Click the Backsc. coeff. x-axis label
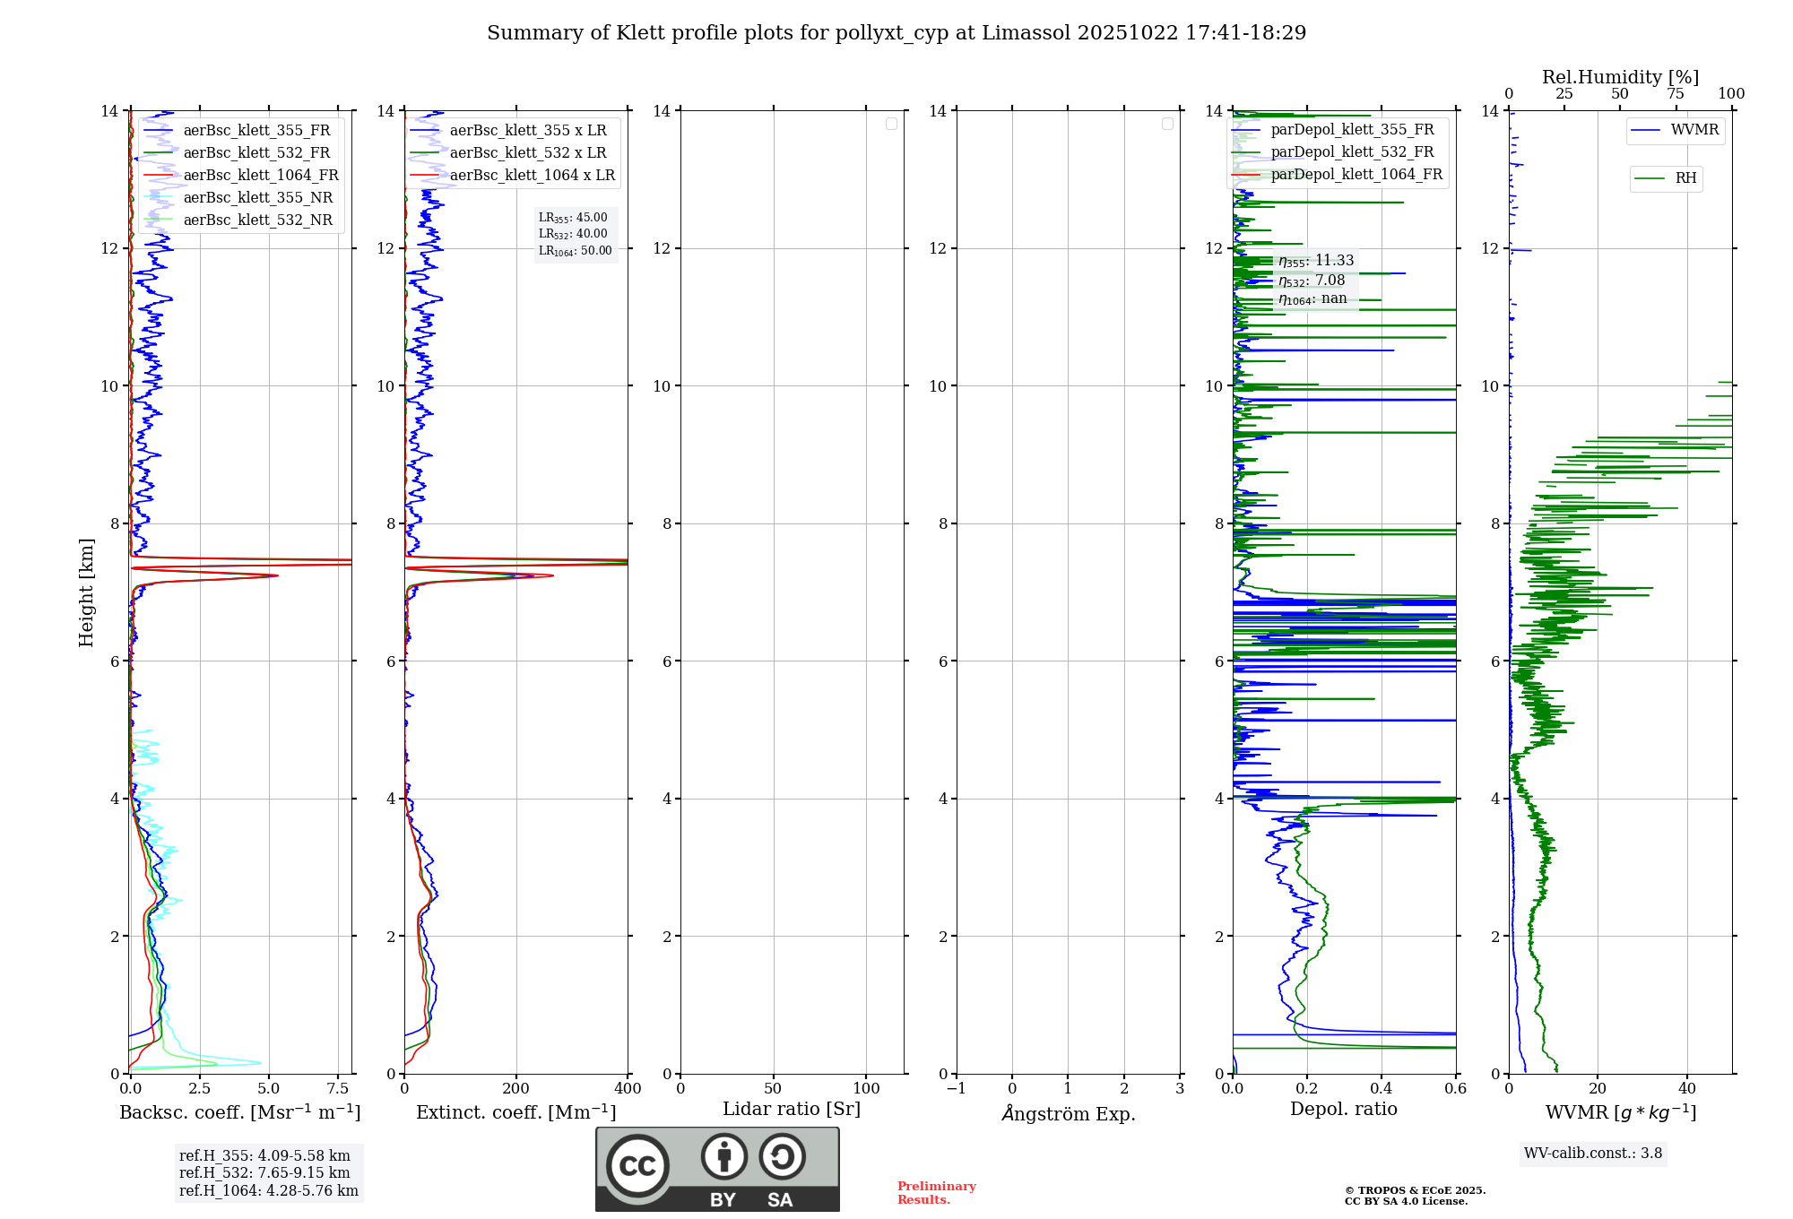This screenshot has height=1219, width=1793. 239,1112
